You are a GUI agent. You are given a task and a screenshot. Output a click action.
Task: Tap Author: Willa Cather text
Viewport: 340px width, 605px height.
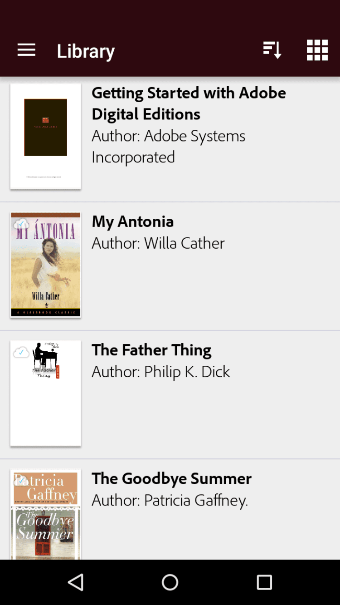158,243
